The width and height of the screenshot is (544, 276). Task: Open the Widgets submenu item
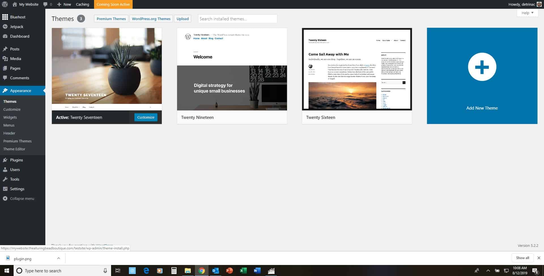coord(10,117)
